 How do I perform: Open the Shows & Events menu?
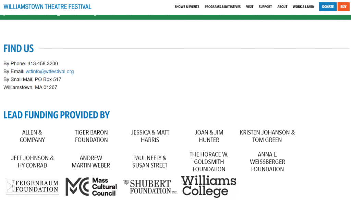187,7
